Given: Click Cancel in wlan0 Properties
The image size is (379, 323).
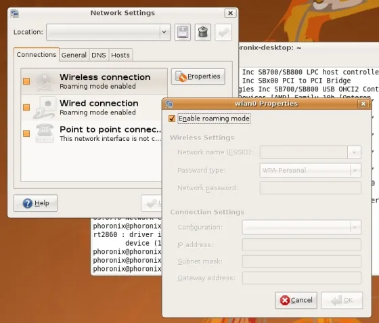Looking at the screenshot, I should click(296, 300).
